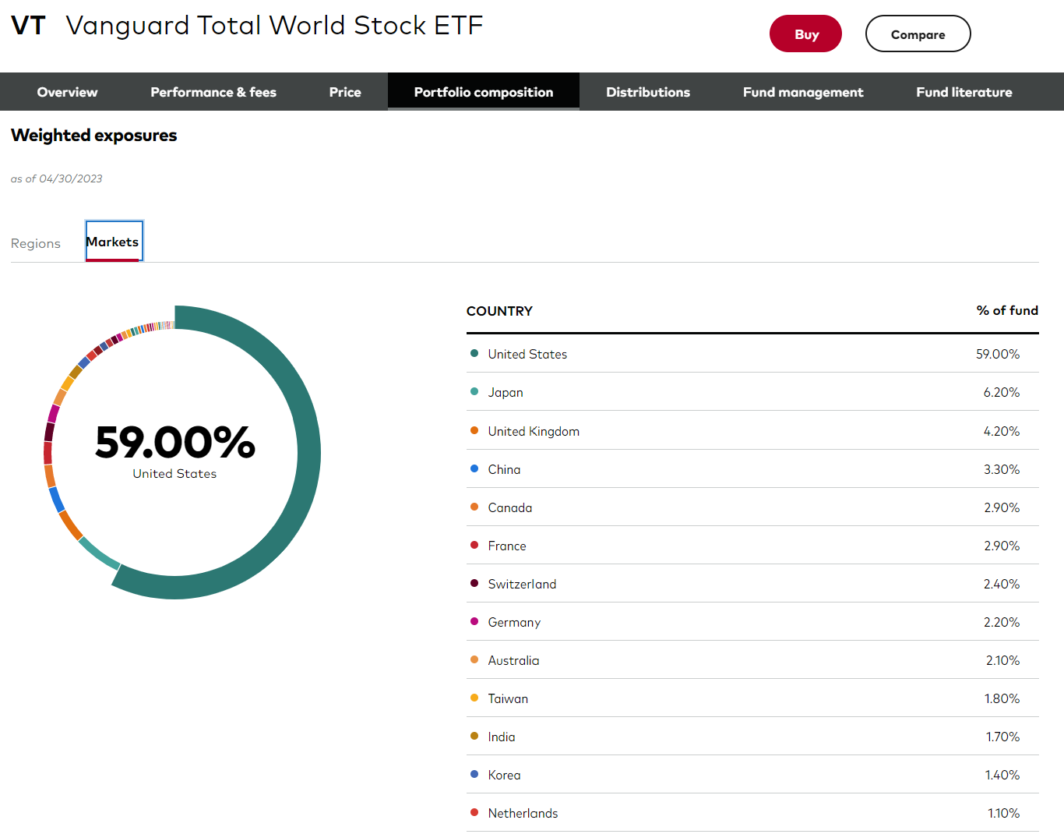
Task: Click the % of fund column header
Action: [1007, 310]
